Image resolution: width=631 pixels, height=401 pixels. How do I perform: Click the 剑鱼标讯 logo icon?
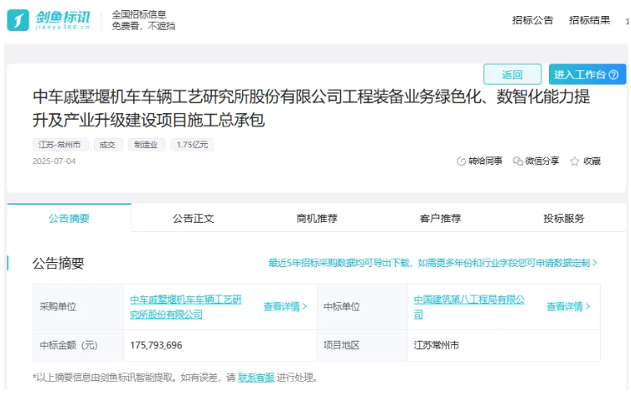pos(18,20)
